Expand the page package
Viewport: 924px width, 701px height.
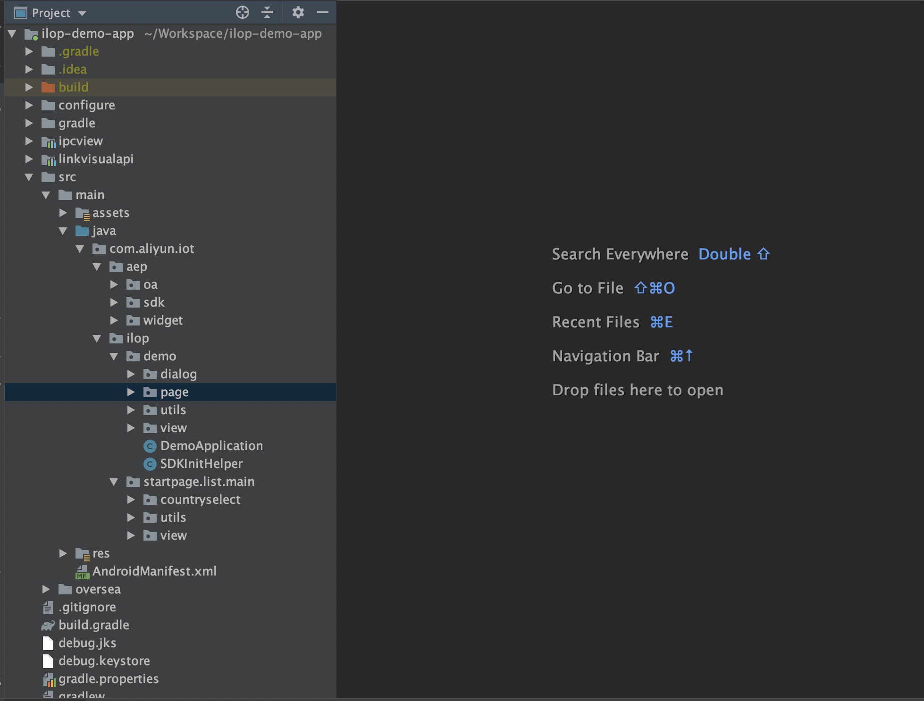(131, 392)
